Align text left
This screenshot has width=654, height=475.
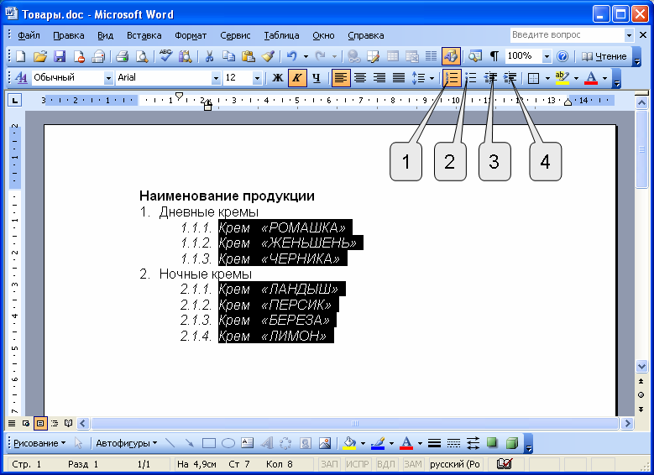click(x=341, y=78)
